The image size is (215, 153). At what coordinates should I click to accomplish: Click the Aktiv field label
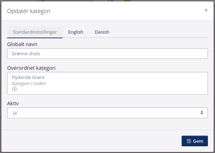[13, 103]
